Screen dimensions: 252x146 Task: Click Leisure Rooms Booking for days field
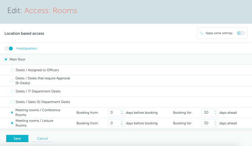210,123
